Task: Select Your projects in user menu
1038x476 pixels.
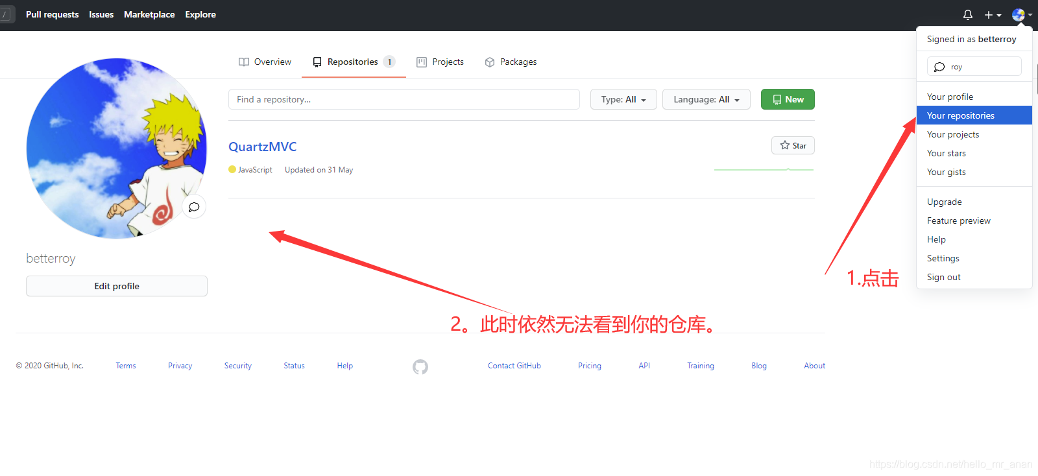Action: click(974, 134)
